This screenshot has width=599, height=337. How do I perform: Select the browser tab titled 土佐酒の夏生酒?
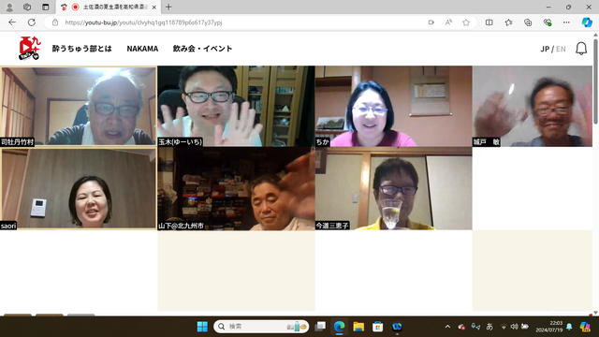coord(109,7)
